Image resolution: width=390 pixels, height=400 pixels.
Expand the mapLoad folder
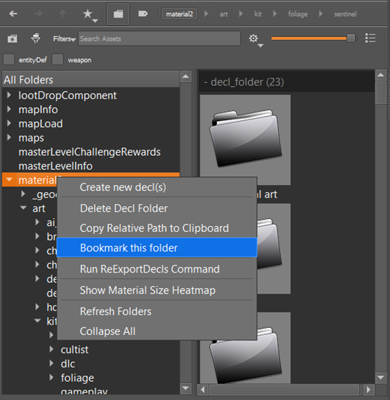pos(9,123)
